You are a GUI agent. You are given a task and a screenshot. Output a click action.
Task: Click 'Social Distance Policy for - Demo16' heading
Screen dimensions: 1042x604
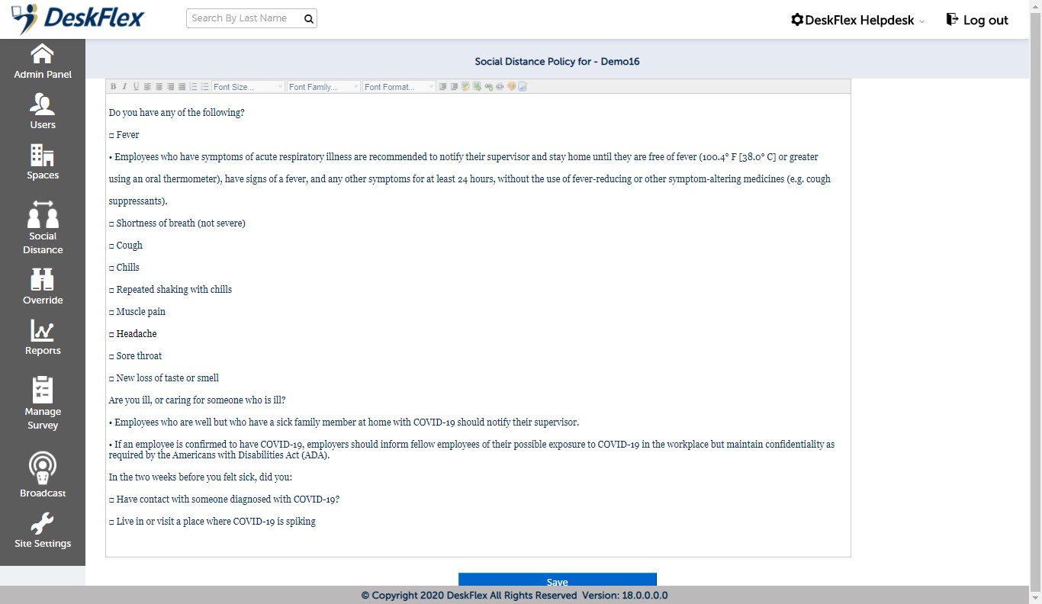(x=557, y=61)
